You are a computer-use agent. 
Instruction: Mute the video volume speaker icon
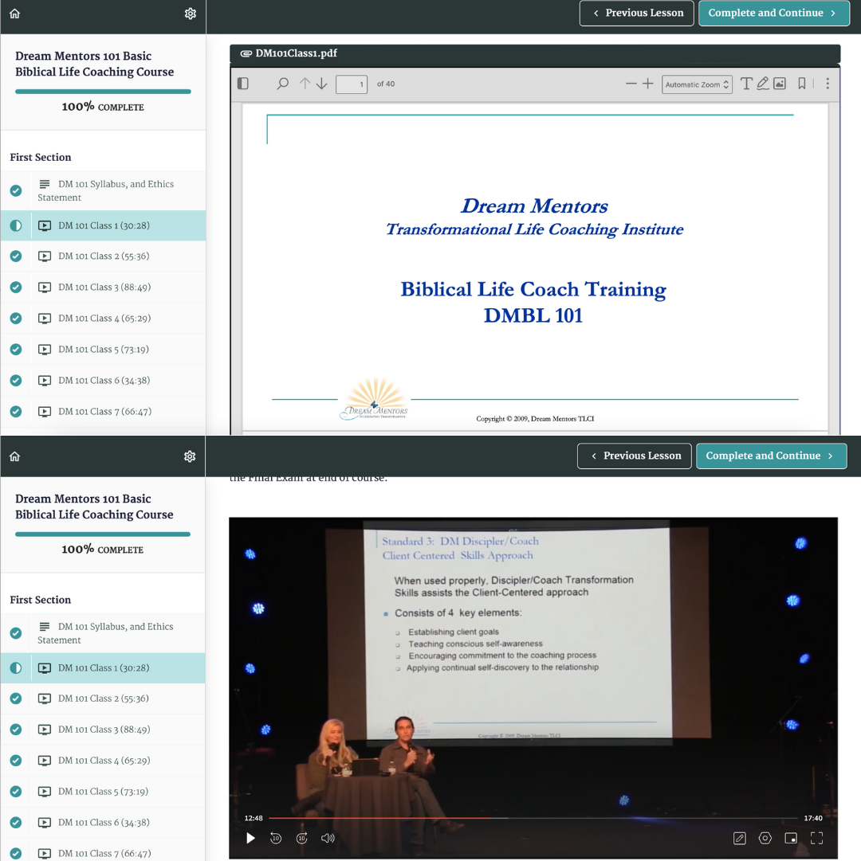(328, 838)
